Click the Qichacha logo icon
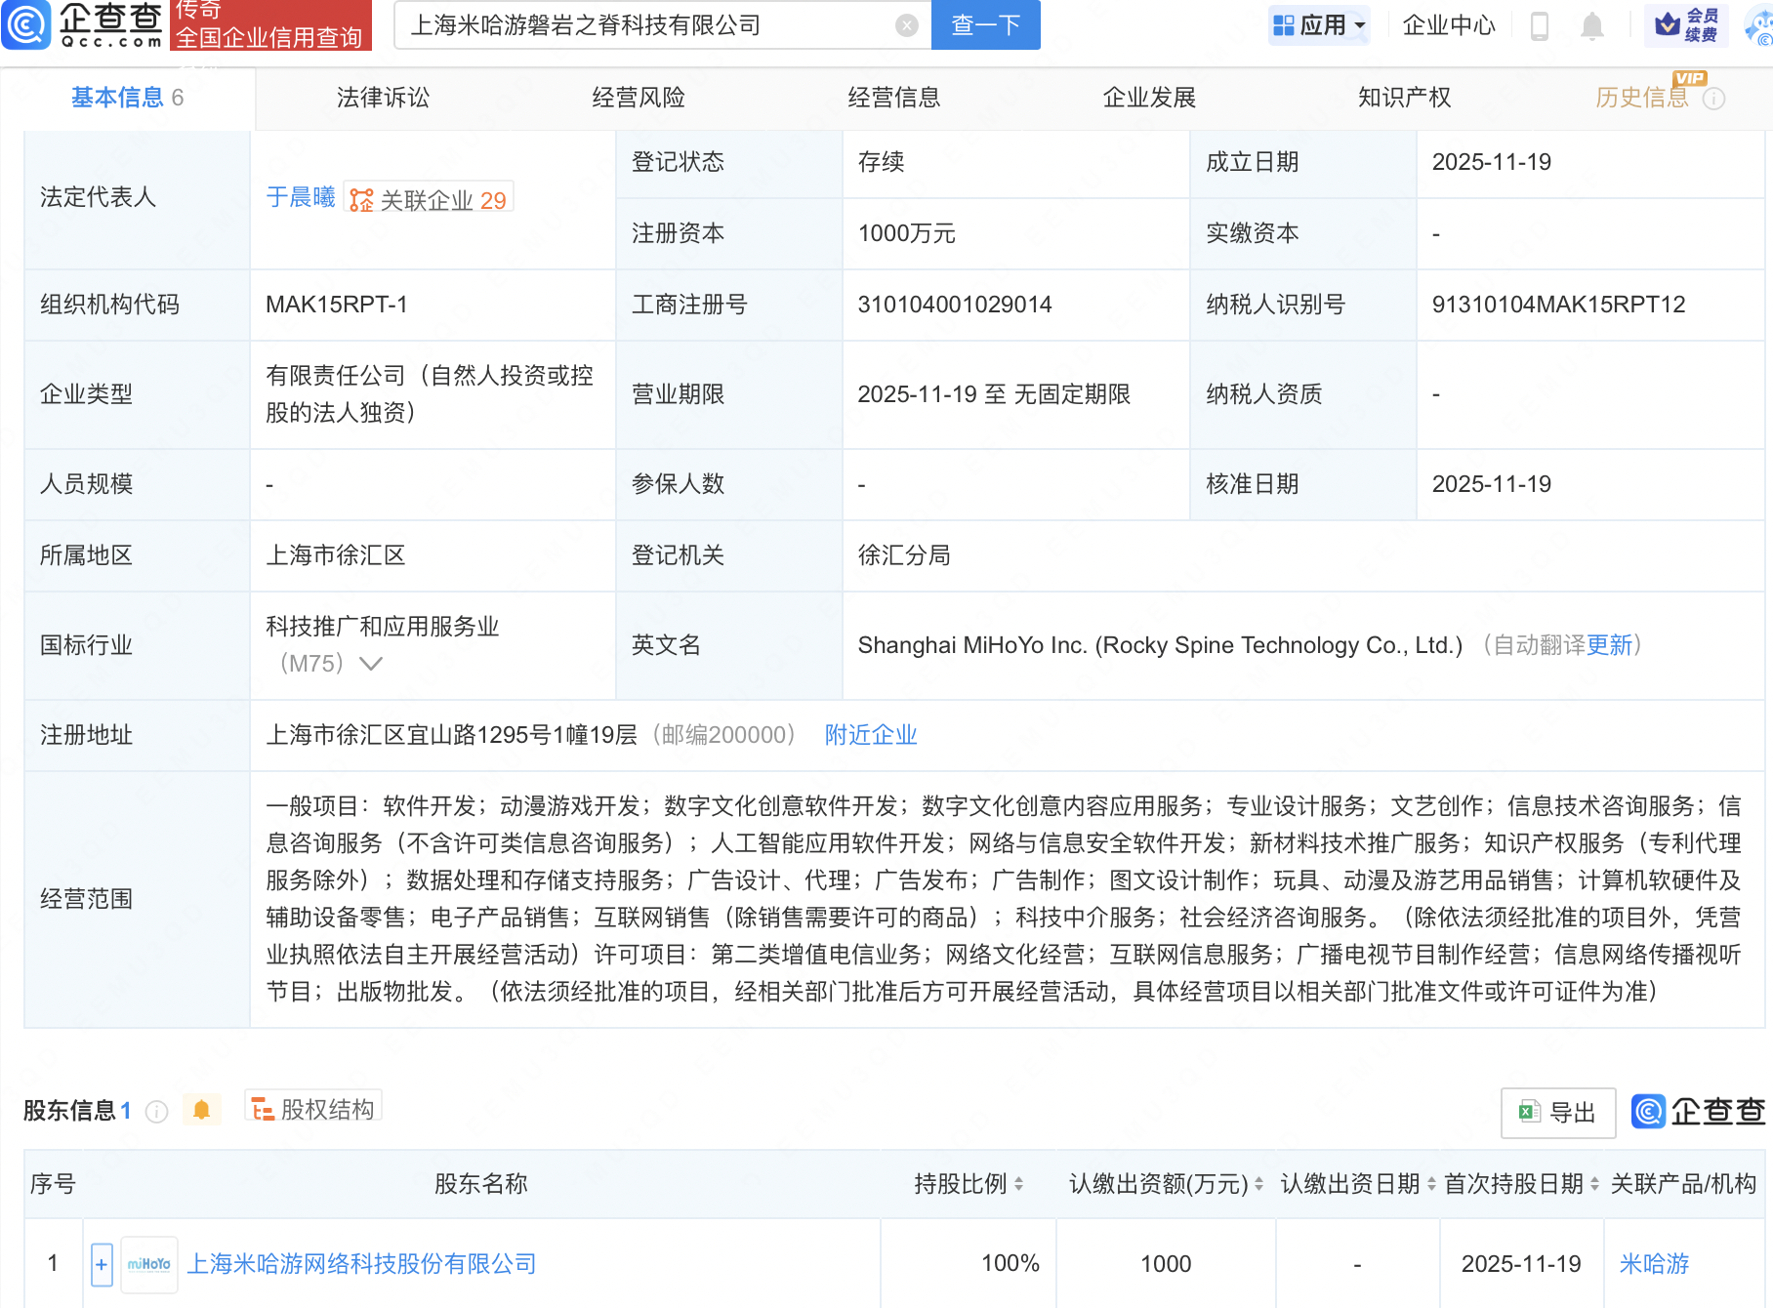Screen dimensions: 1773x1308 [26, 24]
